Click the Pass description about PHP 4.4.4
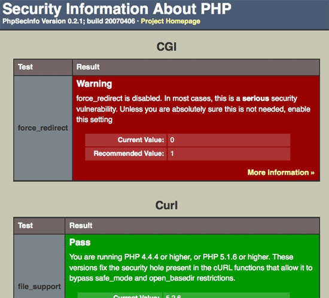329x298 pixels. pos(191,268)
